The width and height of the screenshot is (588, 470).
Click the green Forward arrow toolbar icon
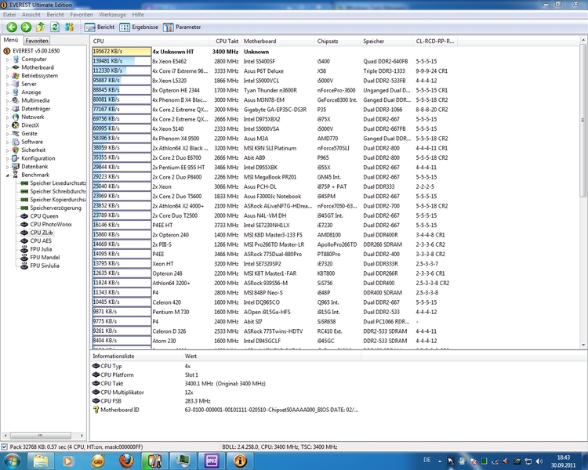[x=26, y=27]
